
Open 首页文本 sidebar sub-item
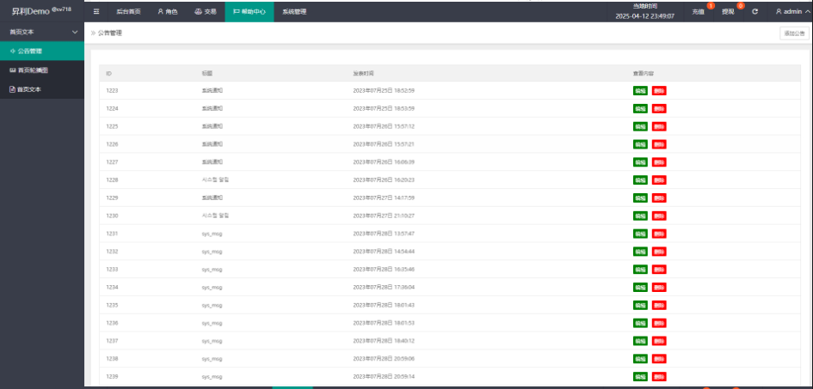point(42,89)
